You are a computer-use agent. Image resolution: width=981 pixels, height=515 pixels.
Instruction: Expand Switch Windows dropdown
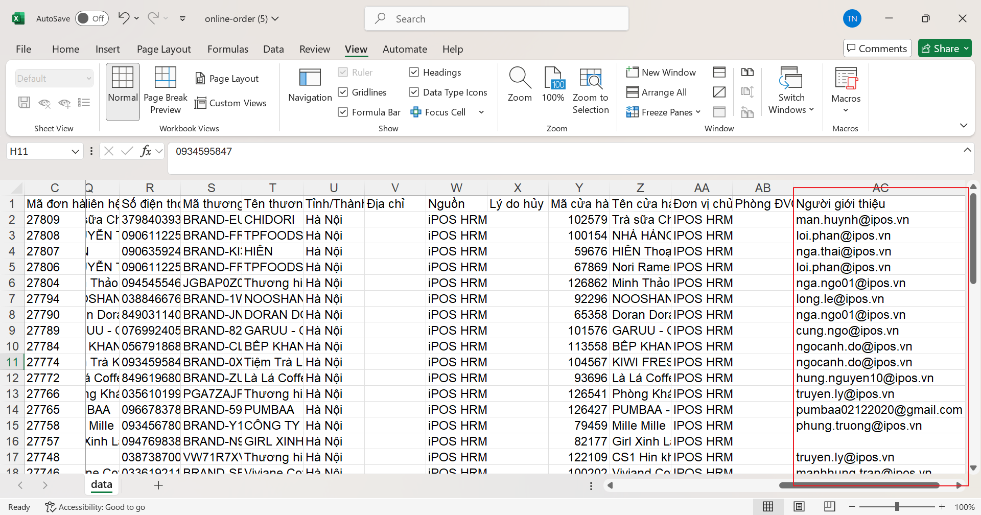(811, 110)
